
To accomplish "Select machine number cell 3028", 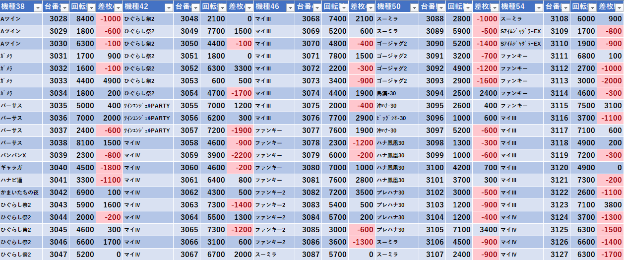I will pyautogui.click(x=56, y=19).
